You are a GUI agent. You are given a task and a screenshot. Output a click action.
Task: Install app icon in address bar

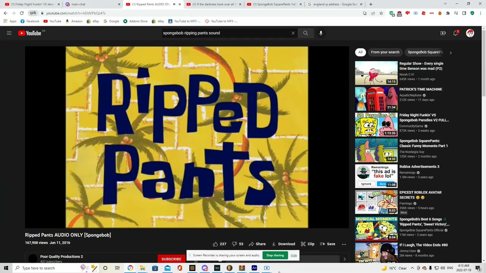coord(365,13)
